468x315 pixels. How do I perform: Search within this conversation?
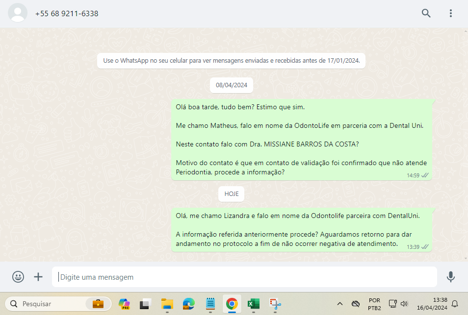[426, 13]
